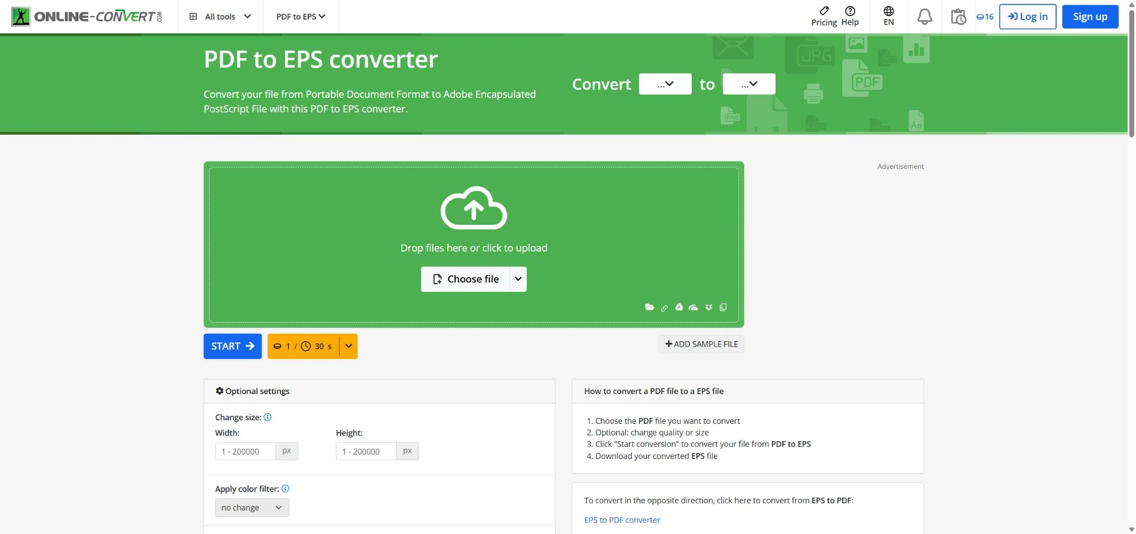Add file by URL link icon

pos(664,308)
